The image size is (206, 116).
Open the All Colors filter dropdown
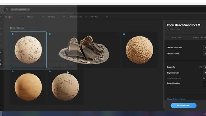coord(99,17)
